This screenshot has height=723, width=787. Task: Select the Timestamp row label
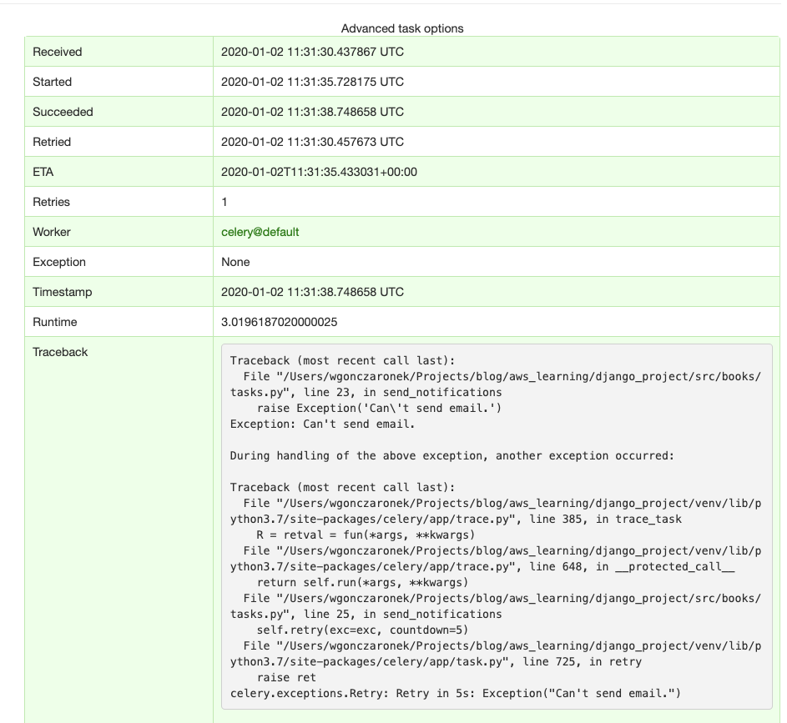coord(63,292)
